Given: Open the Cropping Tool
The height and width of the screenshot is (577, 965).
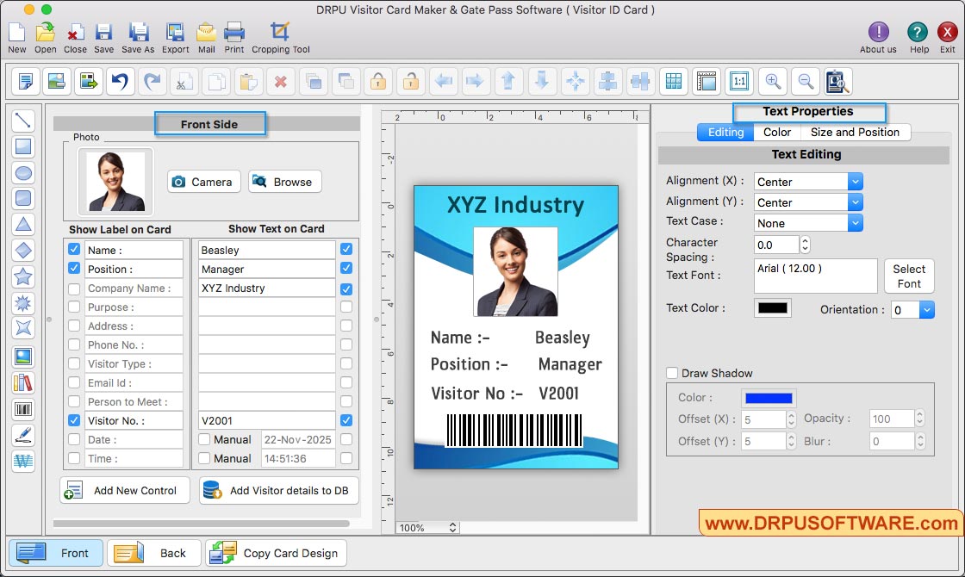Looking at the screenshot, I should pyautogui.click(x=280, y=33).
